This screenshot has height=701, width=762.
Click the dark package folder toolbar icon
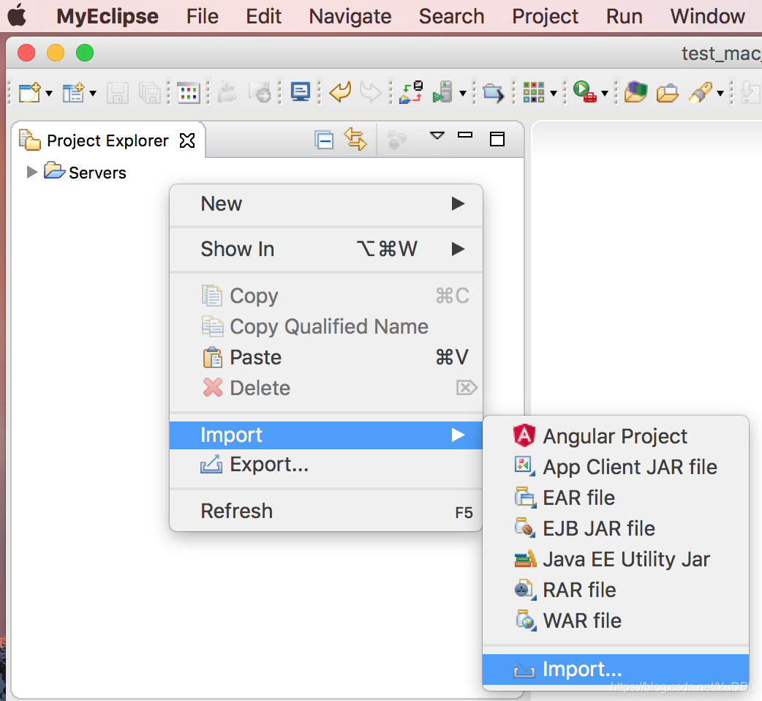point(635,92)
